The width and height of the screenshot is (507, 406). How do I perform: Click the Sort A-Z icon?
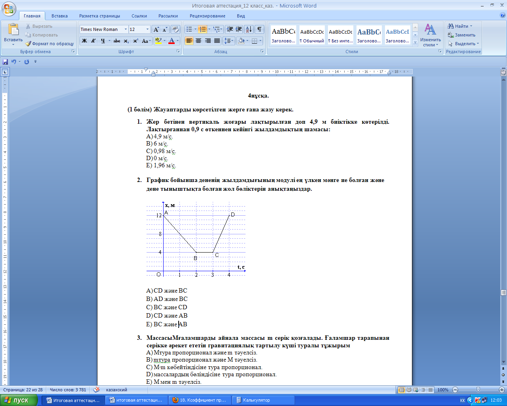[x=249, y=29]
